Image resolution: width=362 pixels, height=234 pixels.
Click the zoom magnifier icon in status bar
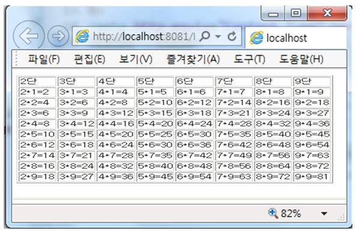click(273, 213)
